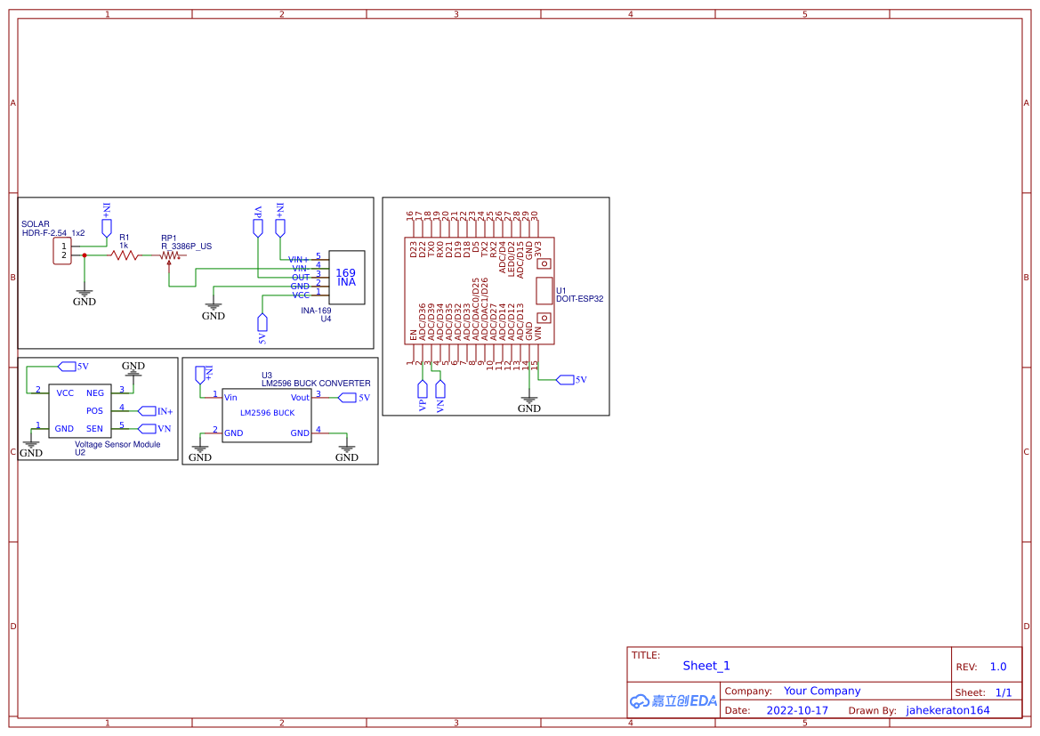Click the 5V net flag beside ESP32 VIN
1040x736 pixels.
(x=566, y=379)
